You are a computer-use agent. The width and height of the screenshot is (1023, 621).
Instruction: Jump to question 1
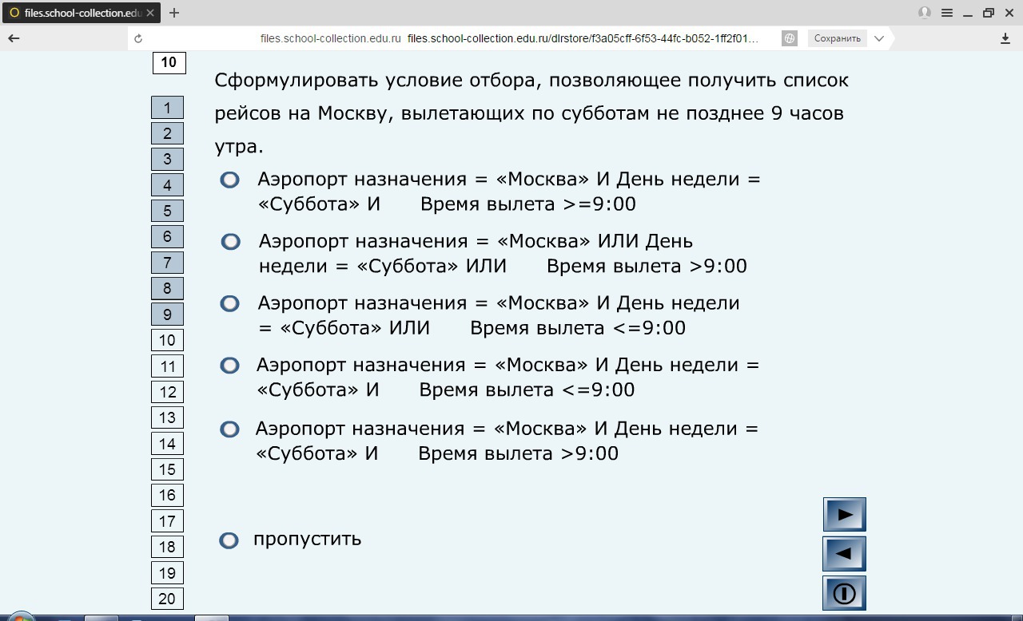point(167,108)
